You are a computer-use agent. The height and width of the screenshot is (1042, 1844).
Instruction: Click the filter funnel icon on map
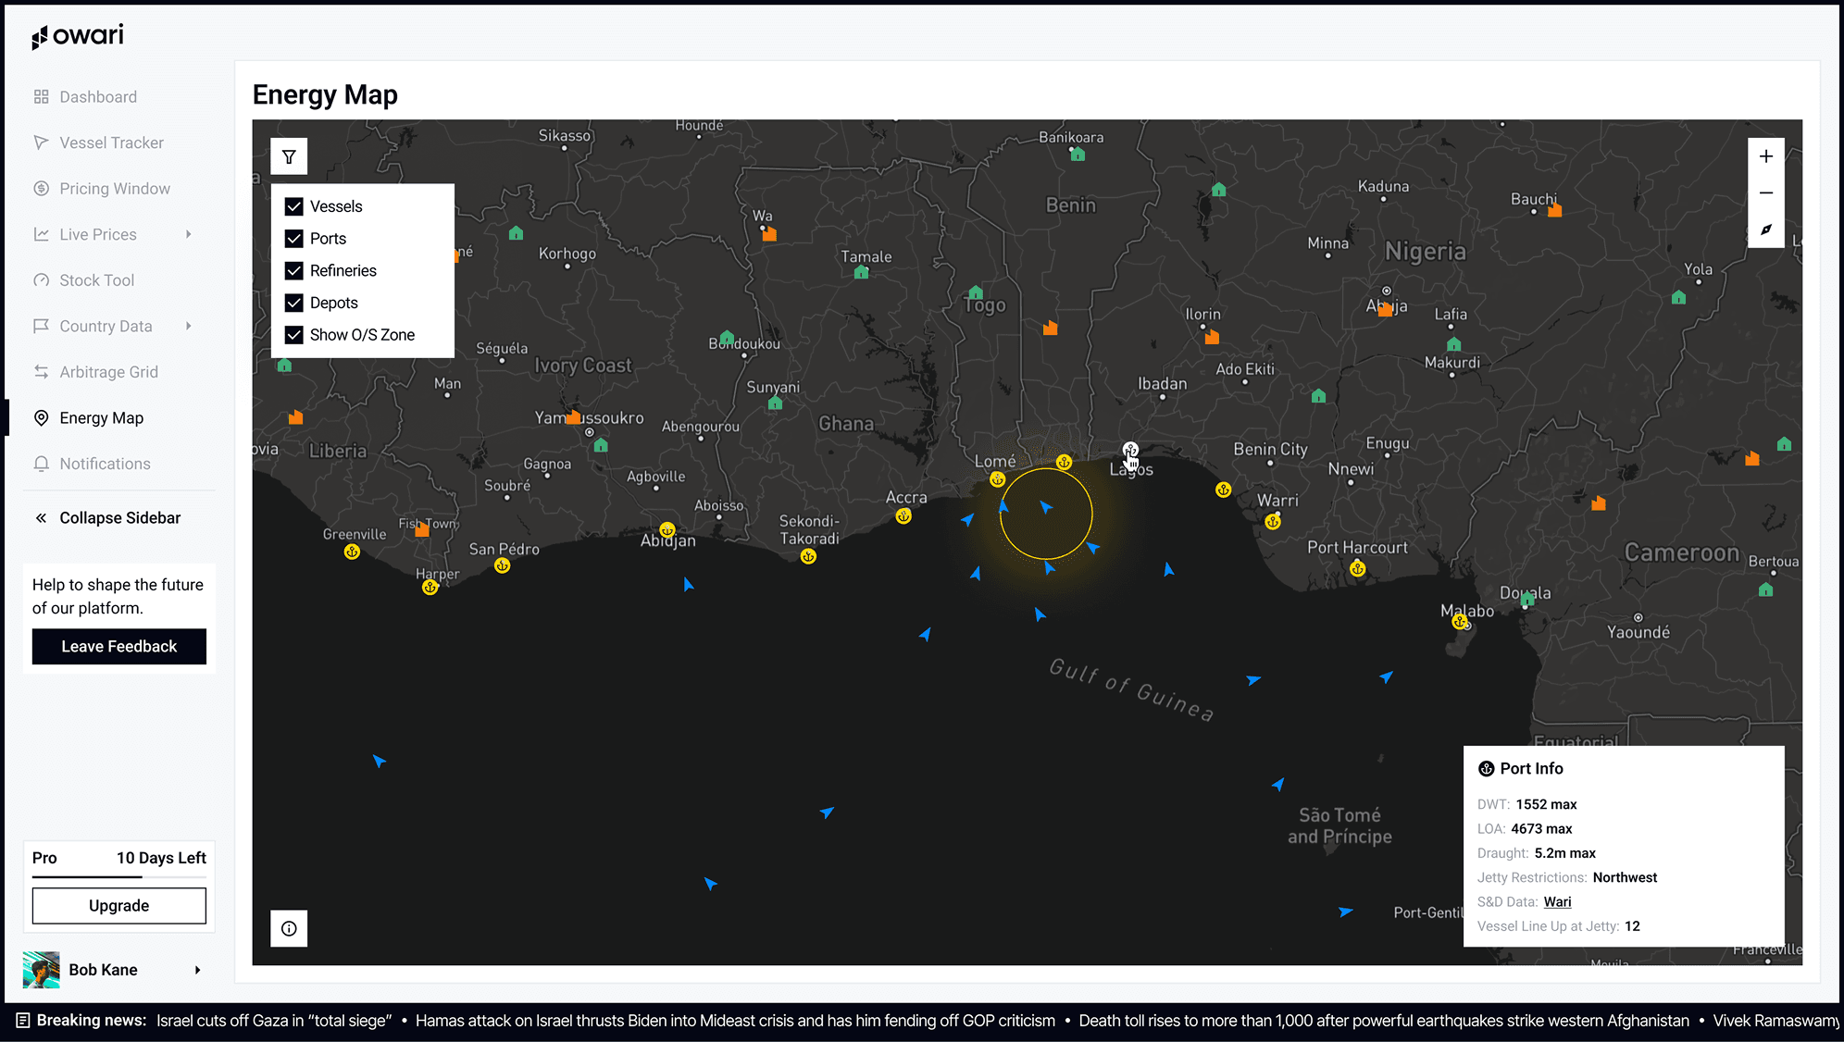pyautogui.click(x=289, y=157)
